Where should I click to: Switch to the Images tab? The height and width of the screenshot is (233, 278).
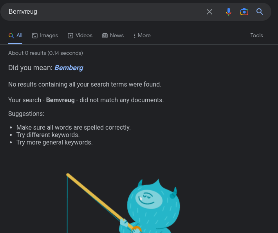pos(49,36)
